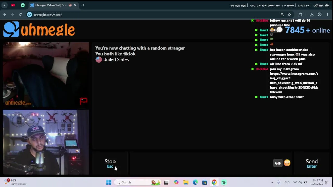Click the volume speaker tray icon
333x187 pixels.
300,182
